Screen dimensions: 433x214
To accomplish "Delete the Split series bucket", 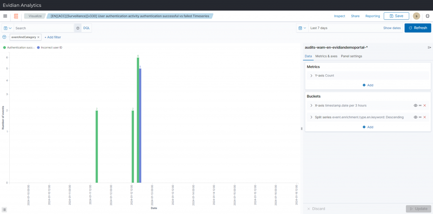I will (425, 117).
